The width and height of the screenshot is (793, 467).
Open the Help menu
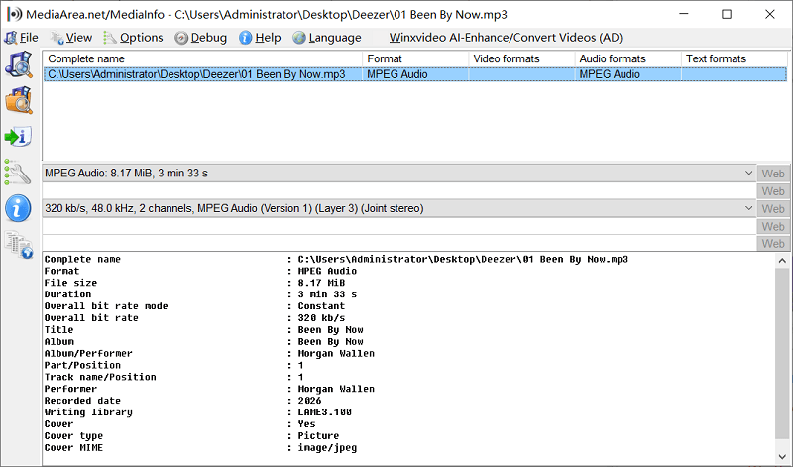(x=260, y=38)
